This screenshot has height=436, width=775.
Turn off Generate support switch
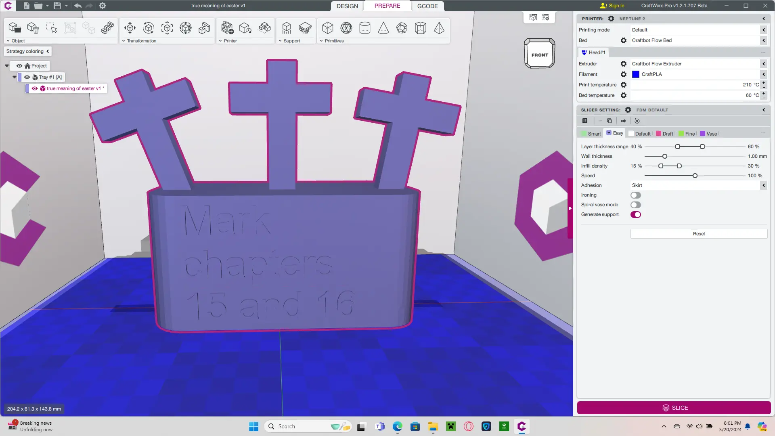[x=636, y=214]
